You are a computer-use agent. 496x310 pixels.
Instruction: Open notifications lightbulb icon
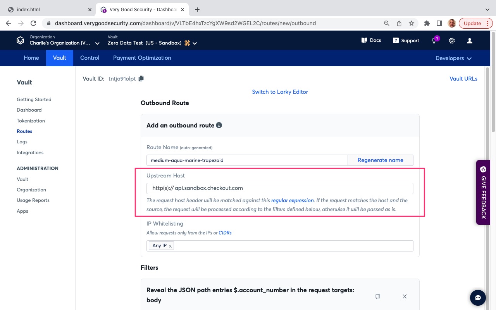tap(434, 40)
